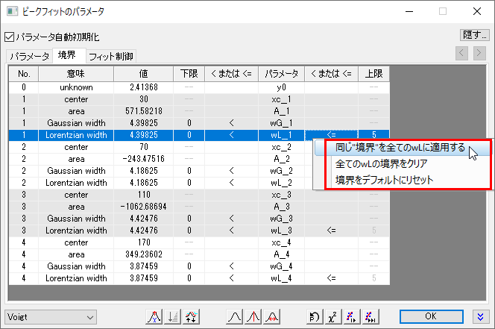Open the Voigt function dropdown
The image size is (495, 329).
51,317
